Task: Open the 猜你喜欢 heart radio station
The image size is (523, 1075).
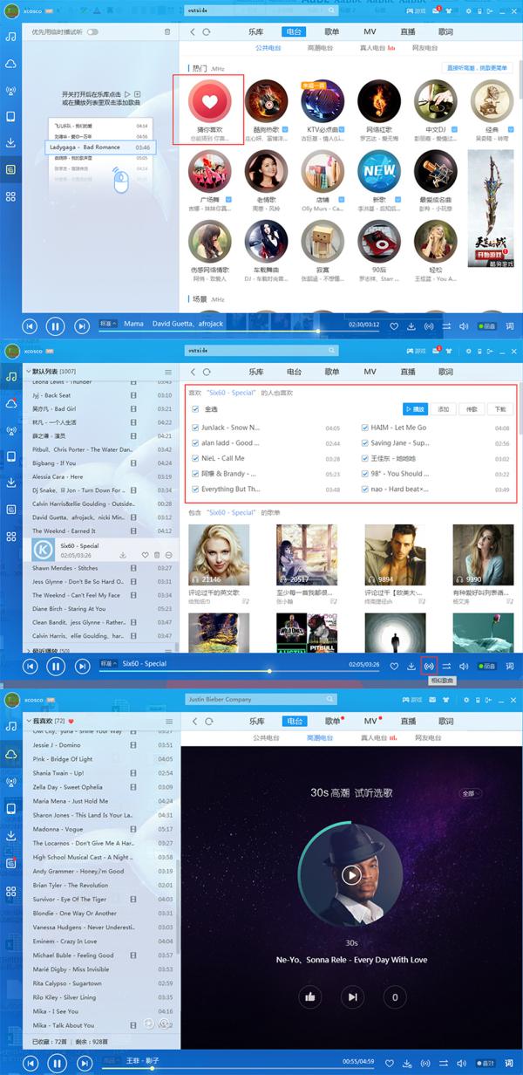Action: click(208, 105)
